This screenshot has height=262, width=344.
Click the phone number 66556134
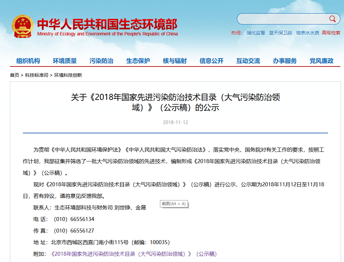pyautogui.click(x=82, y=219)
